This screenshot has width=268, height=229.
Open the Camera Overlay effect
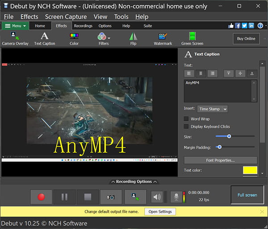15,39
